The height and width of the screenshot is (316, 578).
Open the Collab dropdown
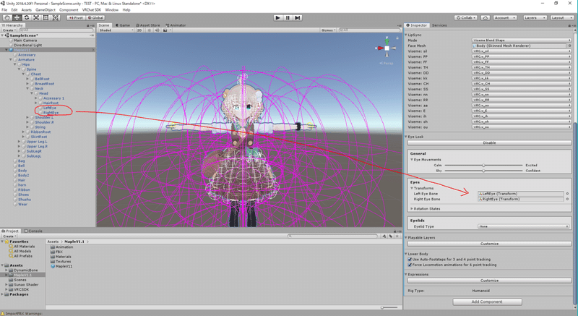pos(465,17)
